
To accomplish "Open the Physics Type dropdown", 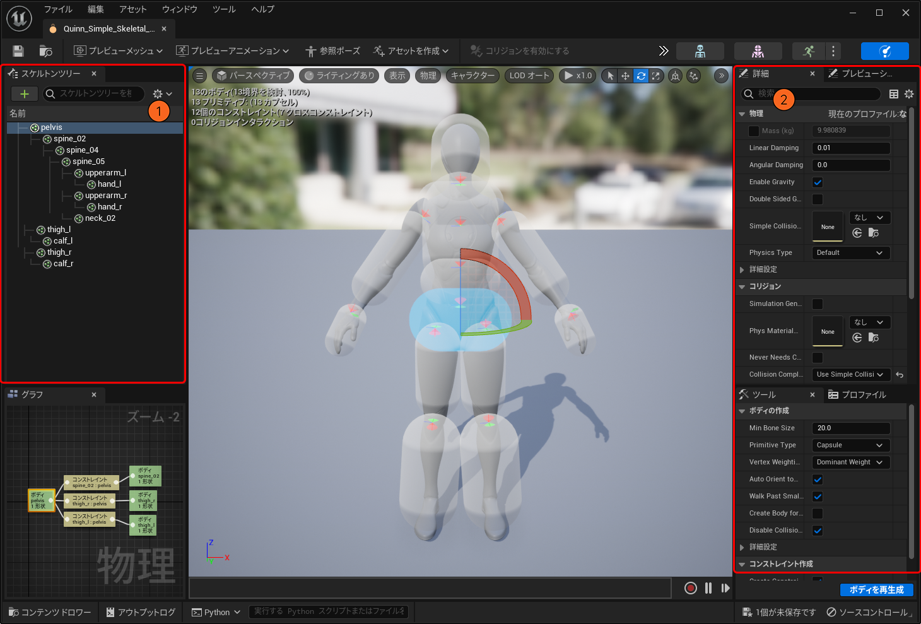I will point(850,253).
